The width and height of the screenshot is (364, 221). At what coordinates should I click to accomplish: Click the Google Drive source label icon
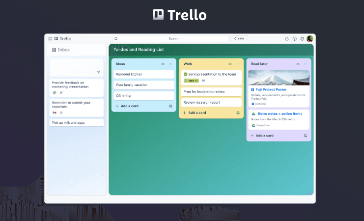253,125
